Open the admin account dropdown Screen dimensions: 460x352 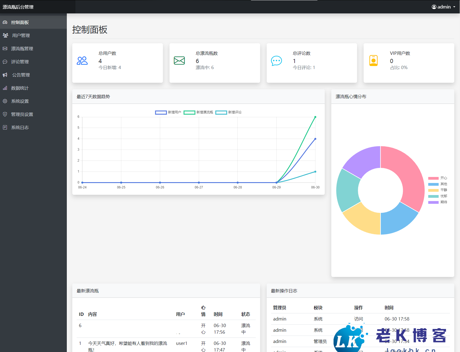(444, 7)
